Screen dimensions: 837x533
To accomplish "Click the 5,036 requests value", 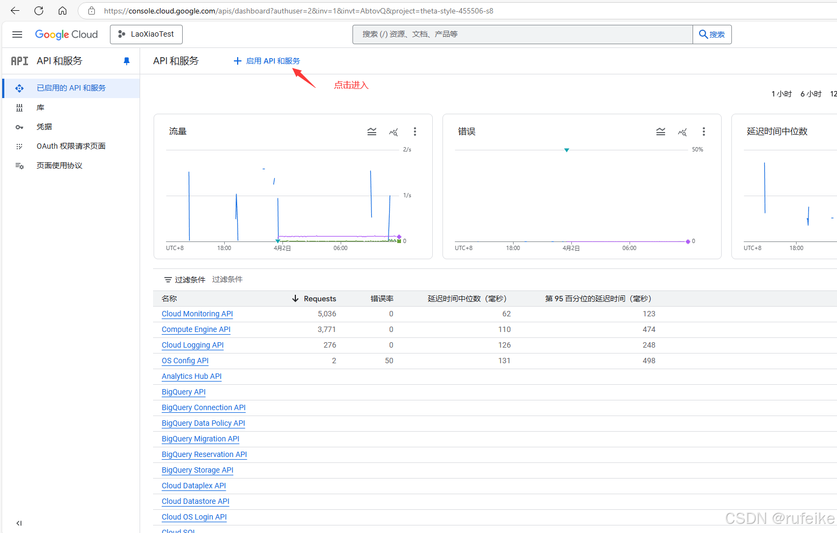I will pyautogui.click(x=327, y=314).
